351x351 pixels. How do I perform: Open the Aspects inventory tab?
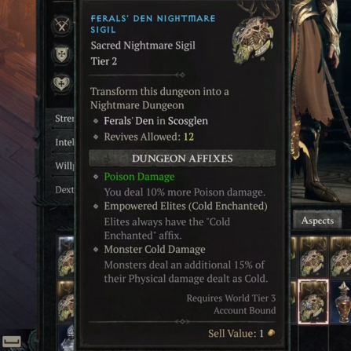[317, 221]
